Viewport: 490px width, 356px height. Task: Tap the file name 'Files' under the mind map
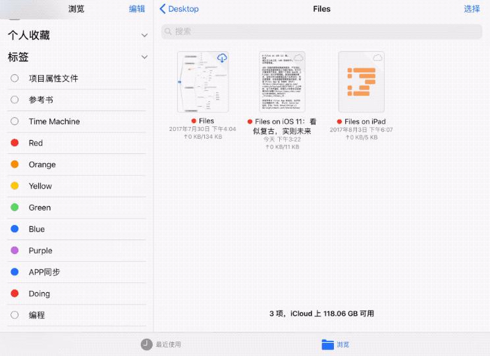(207, 121)
